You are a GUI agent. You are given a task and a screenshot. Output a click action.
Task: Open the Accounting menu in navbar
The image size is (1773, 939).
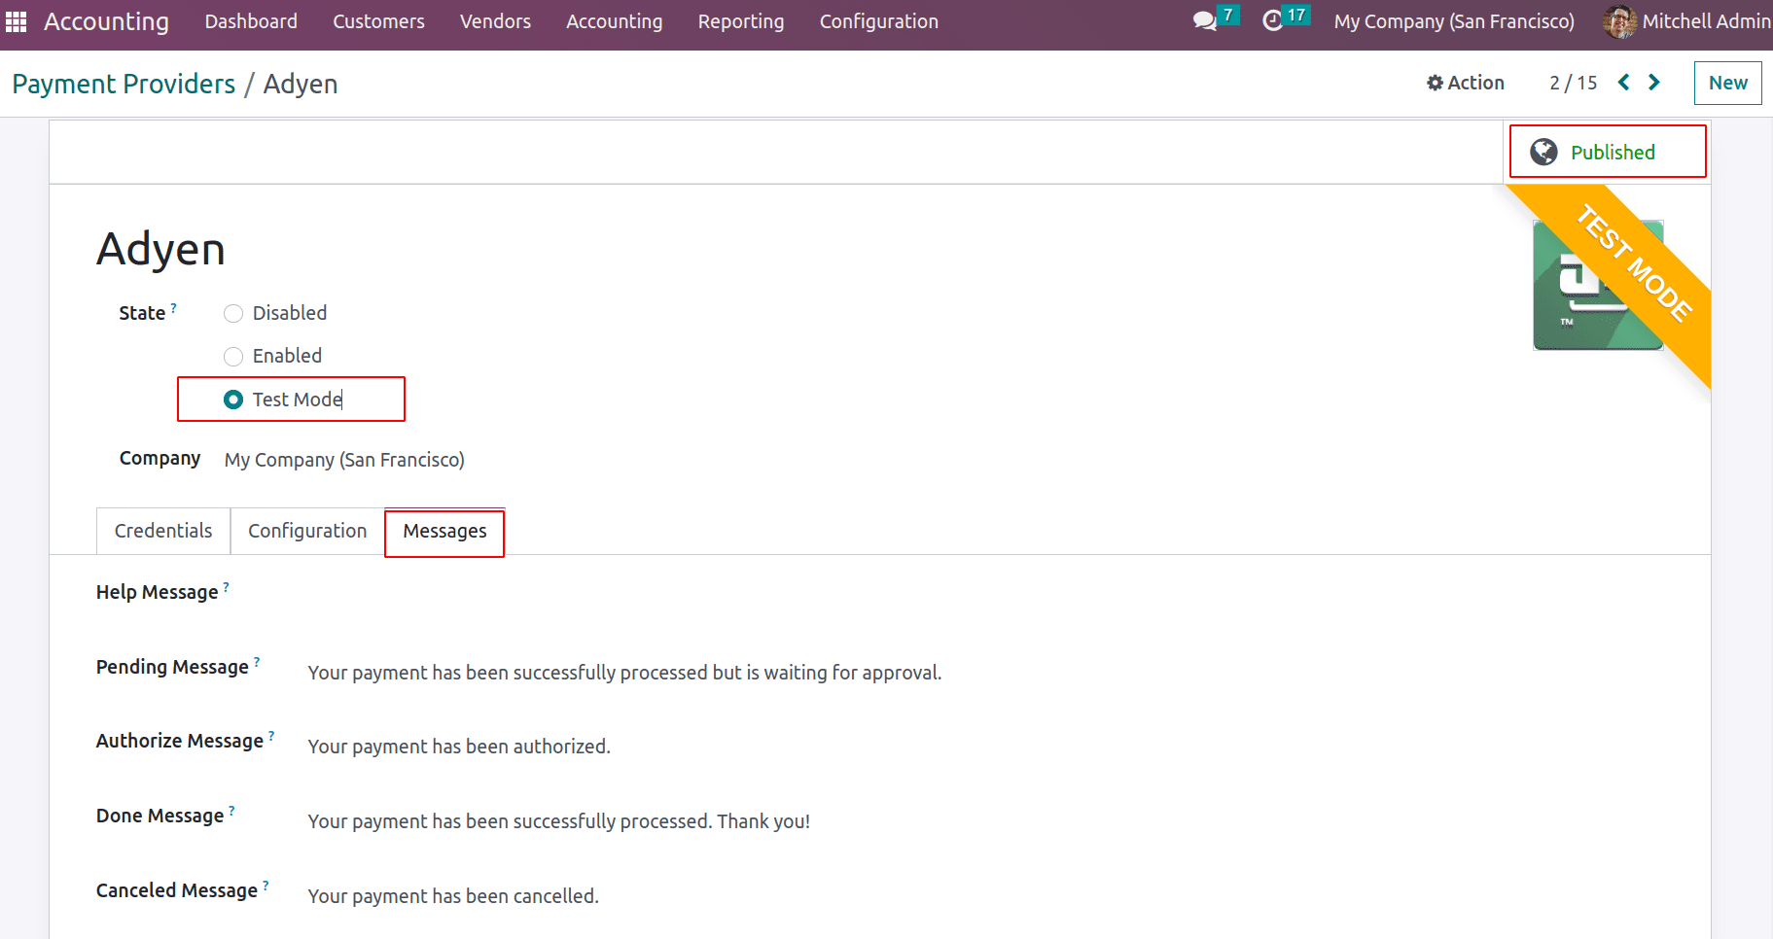614,21
